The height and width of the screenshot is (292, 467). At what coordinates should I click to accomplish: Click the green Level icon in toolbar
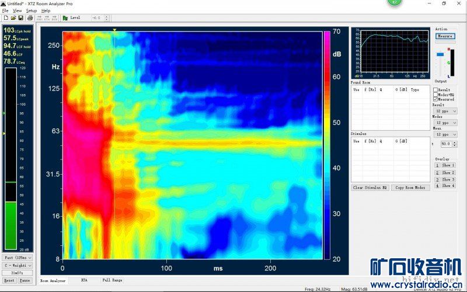65,18
